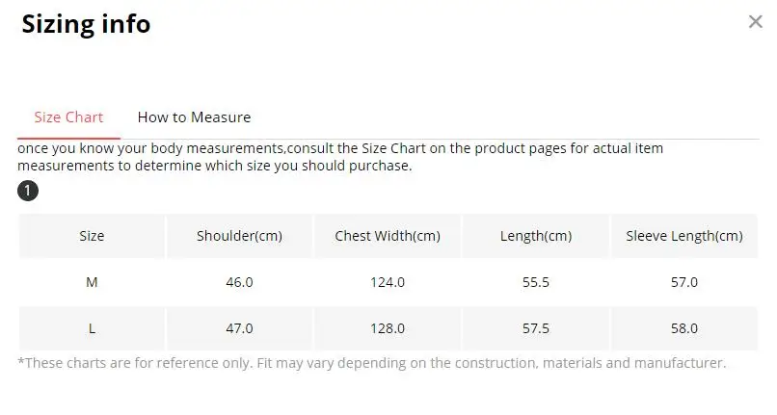Click the 57.0 sleeve length value
Image resolution: width=777 pixels, height=415 pixels.
[x=684, y=282]
